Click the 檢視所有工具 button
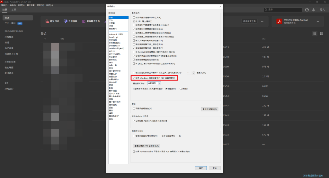 click(249, 21)
